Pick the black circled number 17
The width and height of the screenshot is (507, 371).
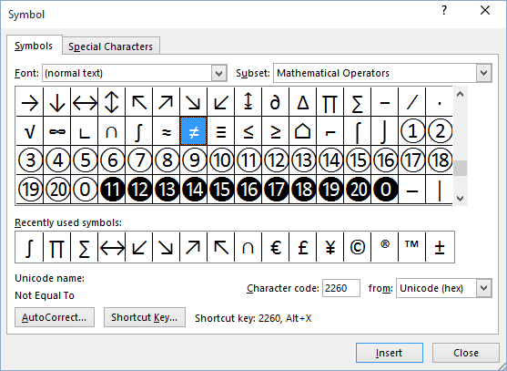point(275,189)
